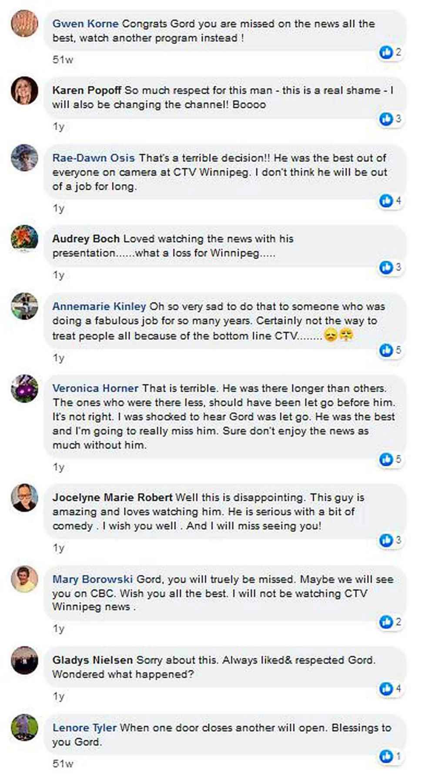Click the thumbs-up icon on Audrey Boch's comment

pos(386,267)
